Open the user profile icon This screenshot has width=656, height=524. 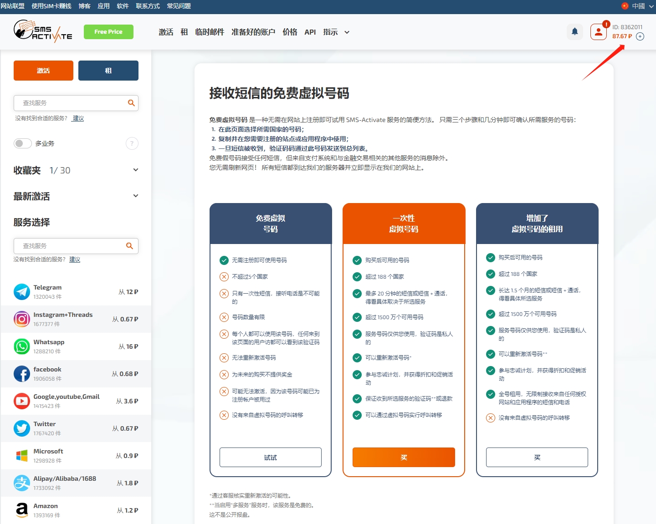599,32
